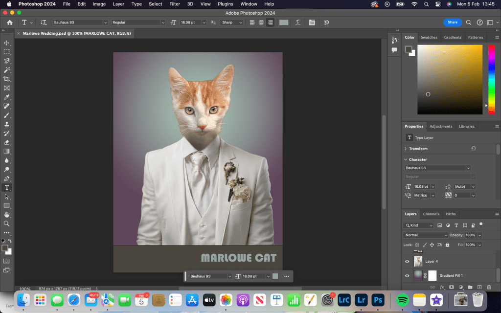Select the Hand tool
The width and height of the screenshot is (501, 313).
[7, 215]
